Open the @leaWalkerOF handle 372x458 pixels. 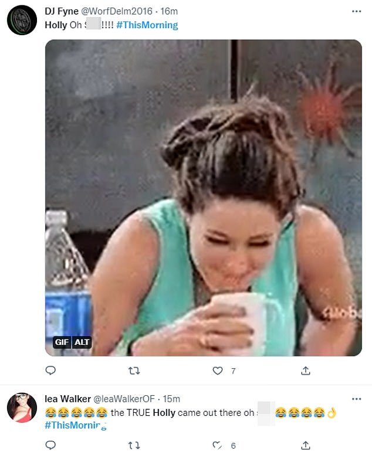point(124,399)
